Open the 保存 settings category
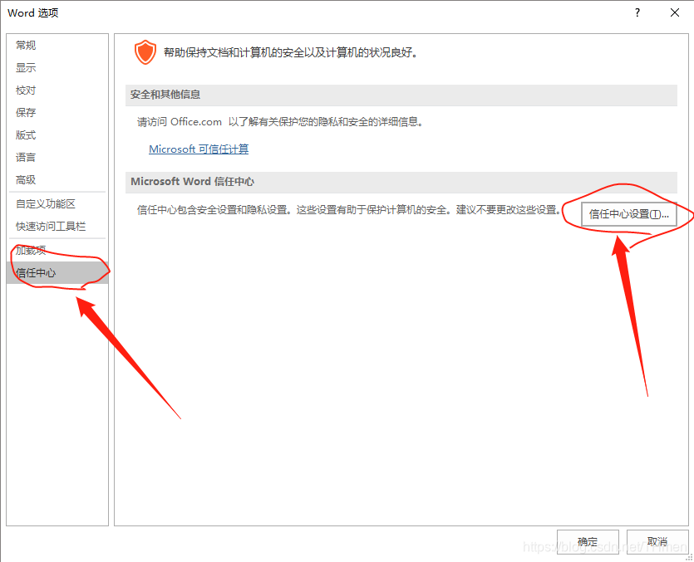This screenshot has width=694, height=562. point(57,112)
